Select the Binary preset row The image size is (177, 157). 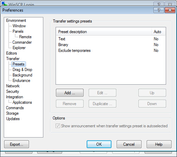tap(111, 45)
